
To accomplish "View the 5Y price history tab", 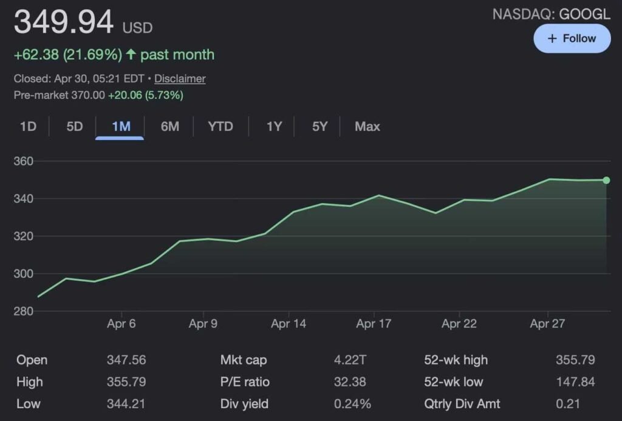I will (320, 127).
